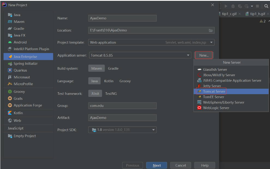Click Profiler run icon in IDE toolbar
The width and height of the screenshot is (270, 169).
[247, 6]
